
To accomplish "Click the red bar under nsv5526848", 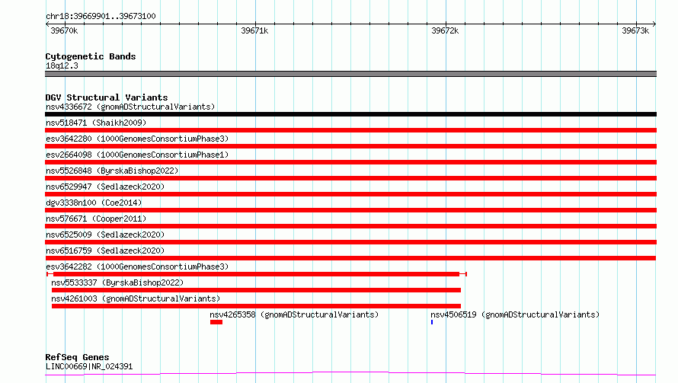I will (x=350, y=178).
